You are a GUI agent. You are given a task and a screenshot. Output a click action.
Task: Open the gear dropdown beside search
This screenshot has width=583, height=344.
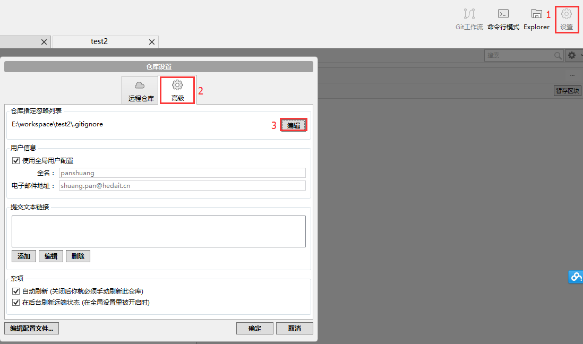573,55
